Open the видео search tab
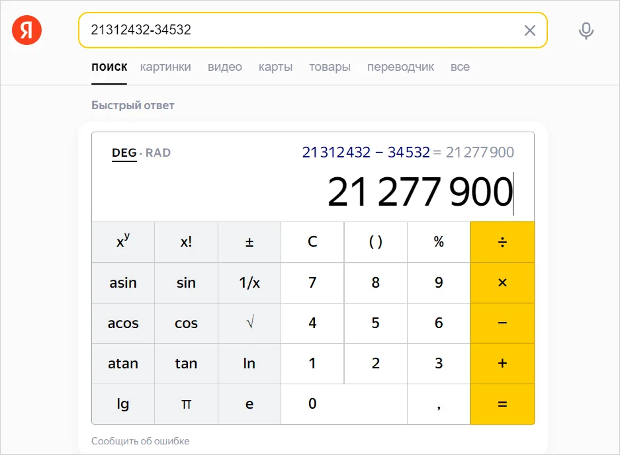This screenshot has height=455, width=620. pyautogui.click(x=224, y=67)
